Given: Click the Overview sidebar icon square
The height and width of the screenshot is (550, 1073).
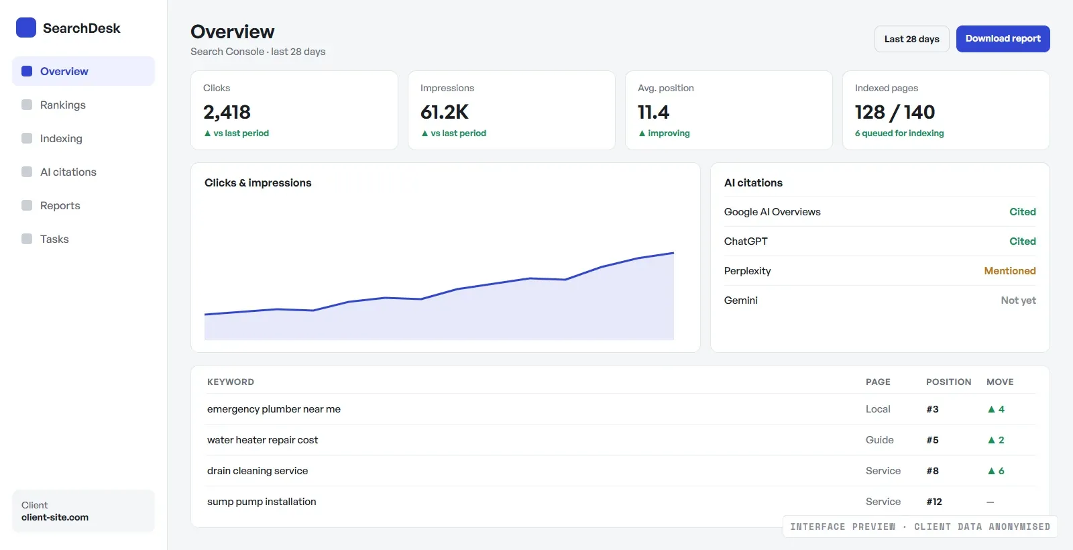Looking at the screenshot, I should click(27, 71).
